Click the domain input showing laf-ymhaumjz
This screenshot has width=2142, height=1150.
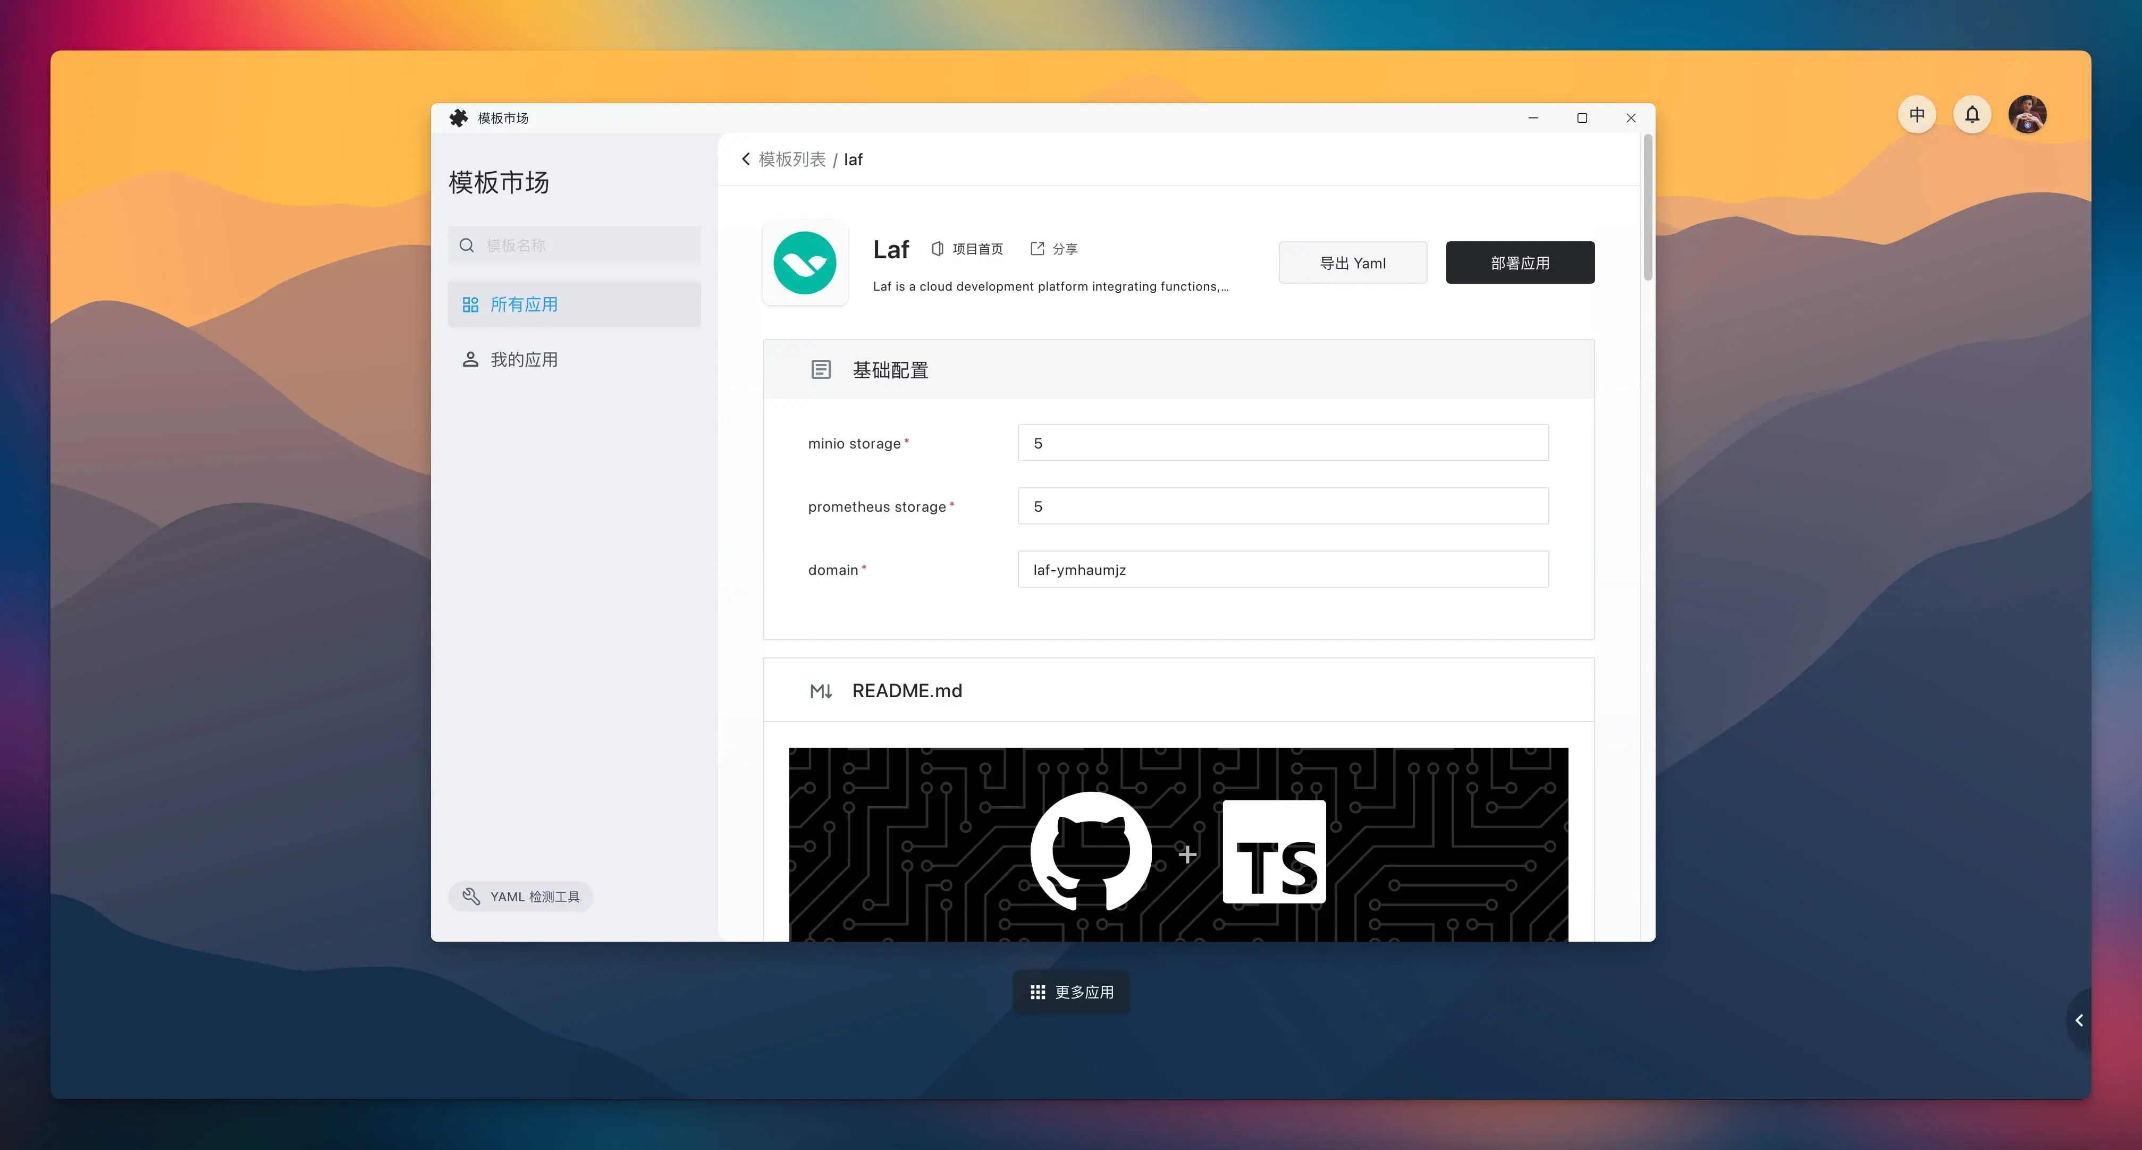point(1283,569)
